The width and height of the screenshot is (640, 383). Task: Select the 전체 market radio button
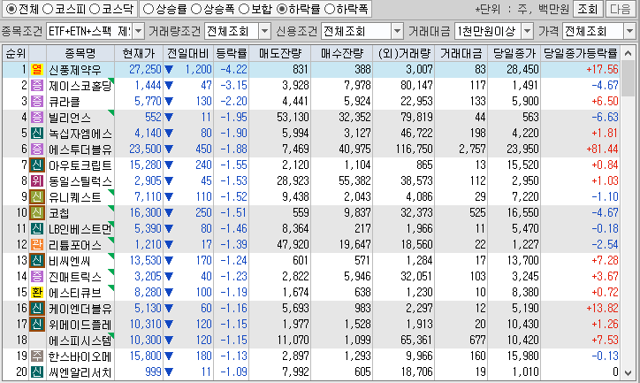tap(11, 9)
